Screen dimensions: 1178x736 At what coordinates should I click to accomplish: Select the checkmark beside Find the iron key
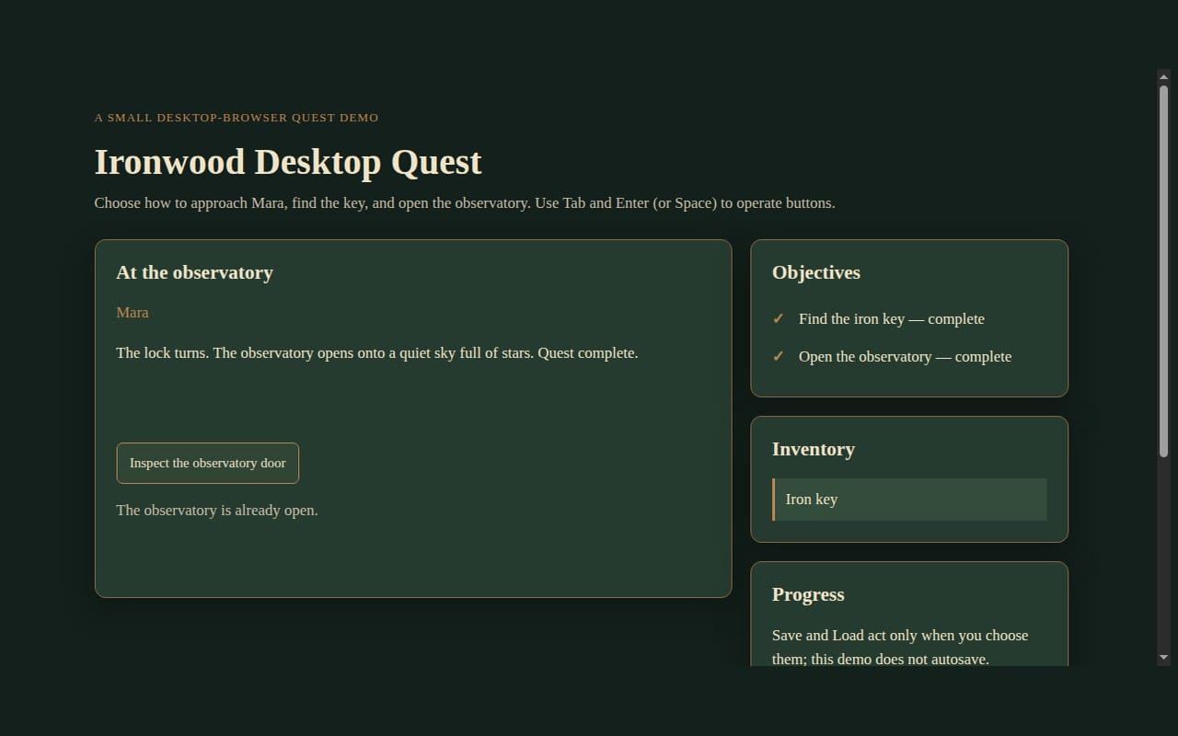(x=779, y=319)
